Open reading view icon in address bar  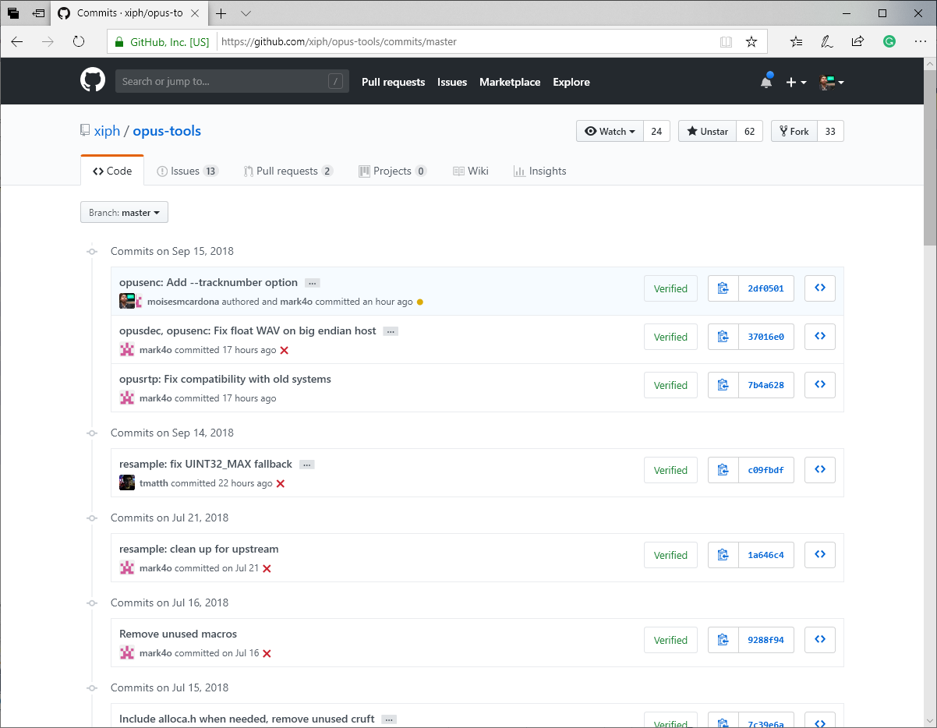click(x=727, y=42)
